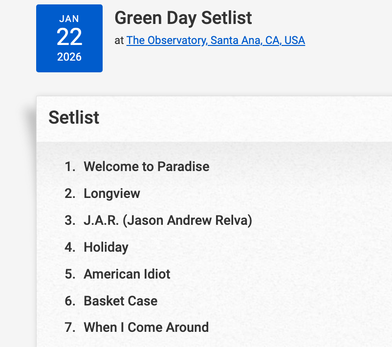Click American Idiot in the setlist
This screenshot has width=392, height=347.
tap(127, 274)
